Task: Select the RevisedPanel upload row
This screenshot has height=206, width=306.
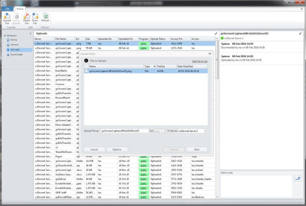Action: coord(57,98)
